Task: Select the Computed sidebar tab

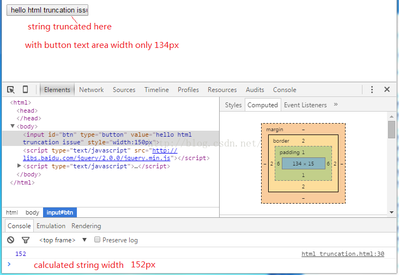Action: 263,105
